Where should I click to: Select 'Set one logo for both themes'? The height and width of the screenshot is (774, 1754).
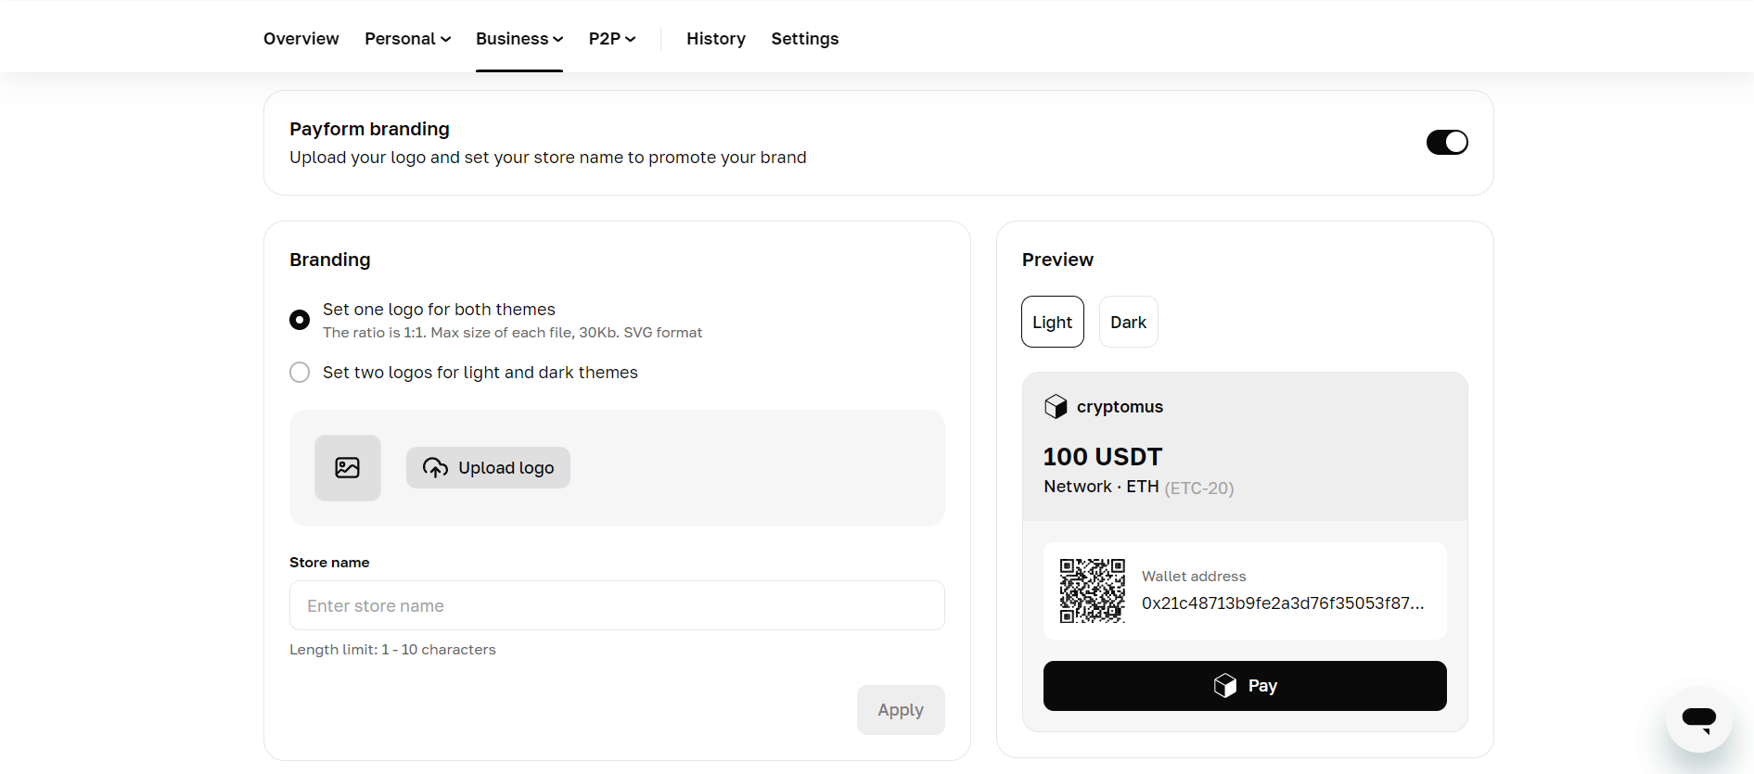tap(300, 320)
